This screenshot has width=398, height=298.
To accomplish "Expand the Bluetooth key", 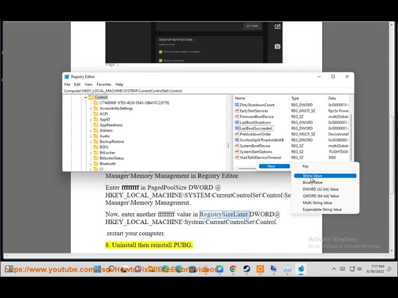I will coord(91,164).
